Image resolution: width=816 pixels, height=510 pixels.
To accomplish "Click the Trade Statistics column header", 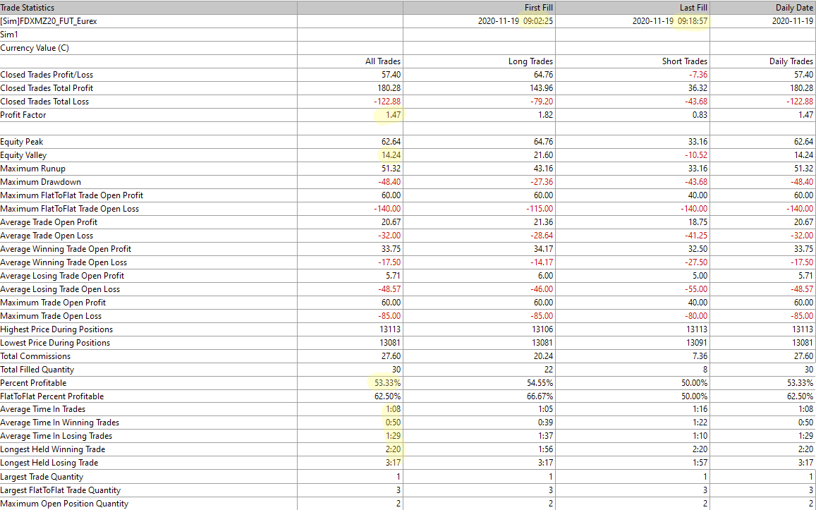I will [27, 8].
